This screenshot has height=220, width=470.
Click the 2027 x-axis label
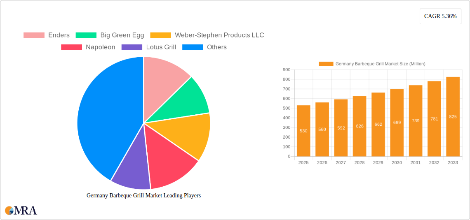coord(341,162)
